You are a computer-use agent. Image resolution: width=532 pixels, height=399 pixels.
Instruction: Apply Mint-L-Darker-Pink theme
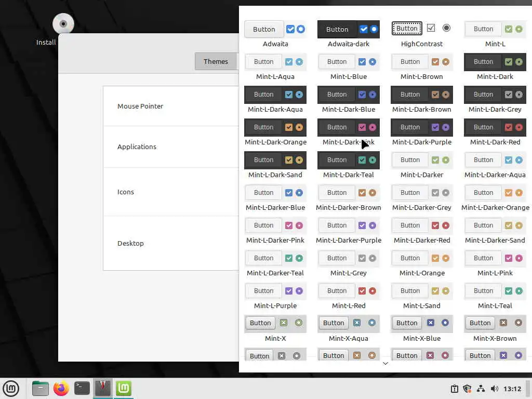275,231
